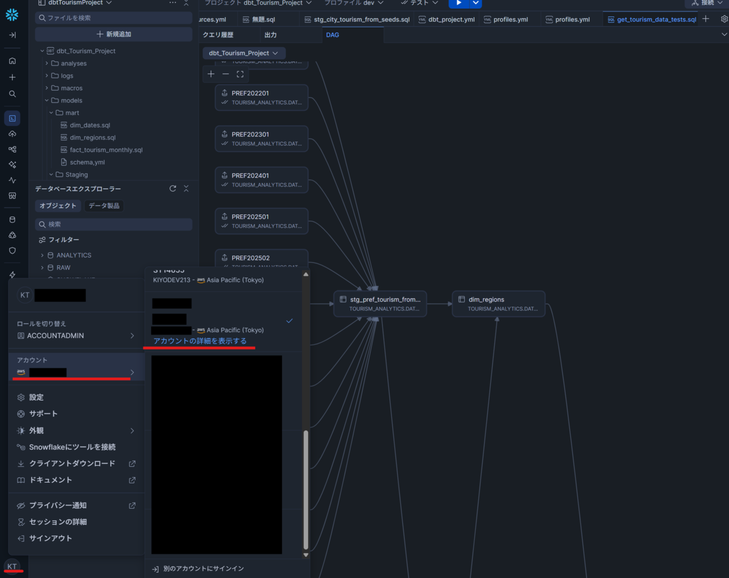
Task: Open the ドキュメント external link
Action: point(76,480)
